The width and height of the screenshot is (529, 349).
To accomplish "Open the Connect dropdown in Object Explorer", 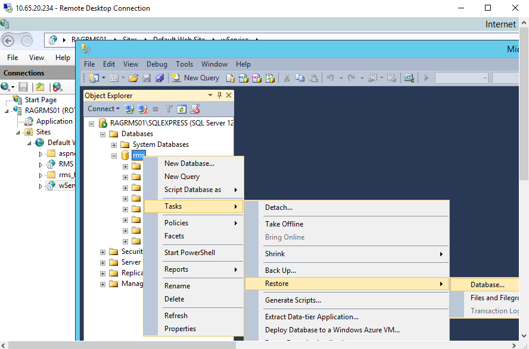I will tap(104, 109).
